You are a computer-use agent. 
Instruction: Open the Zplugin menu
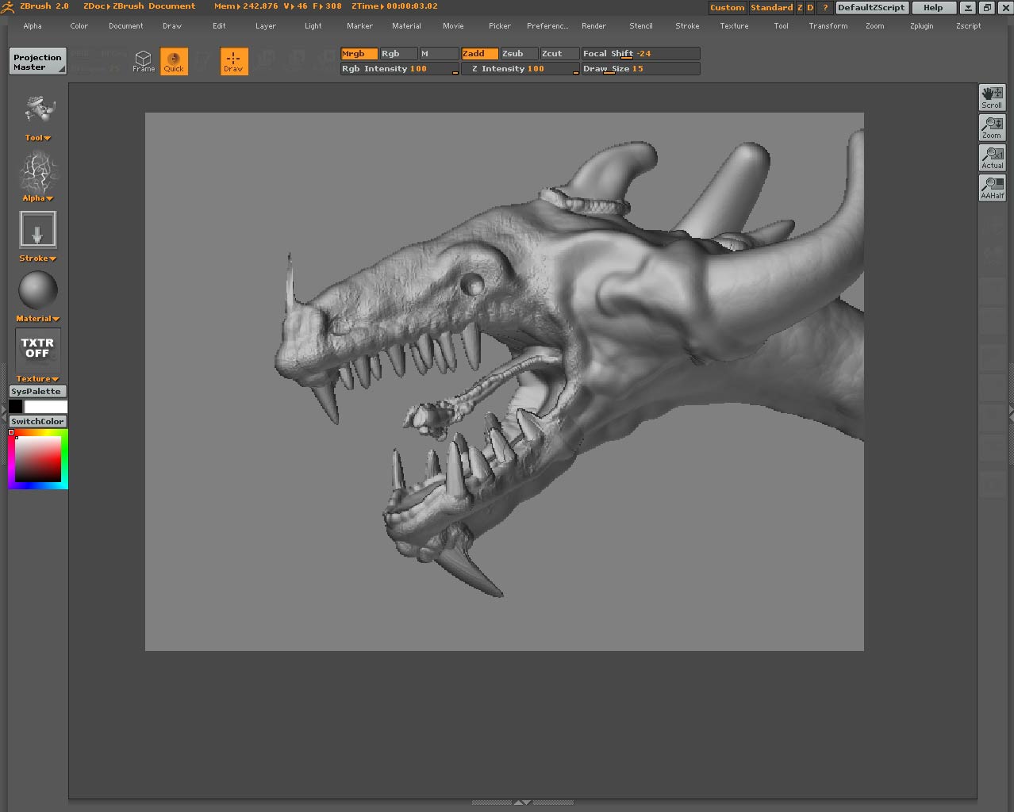[921, 26]
